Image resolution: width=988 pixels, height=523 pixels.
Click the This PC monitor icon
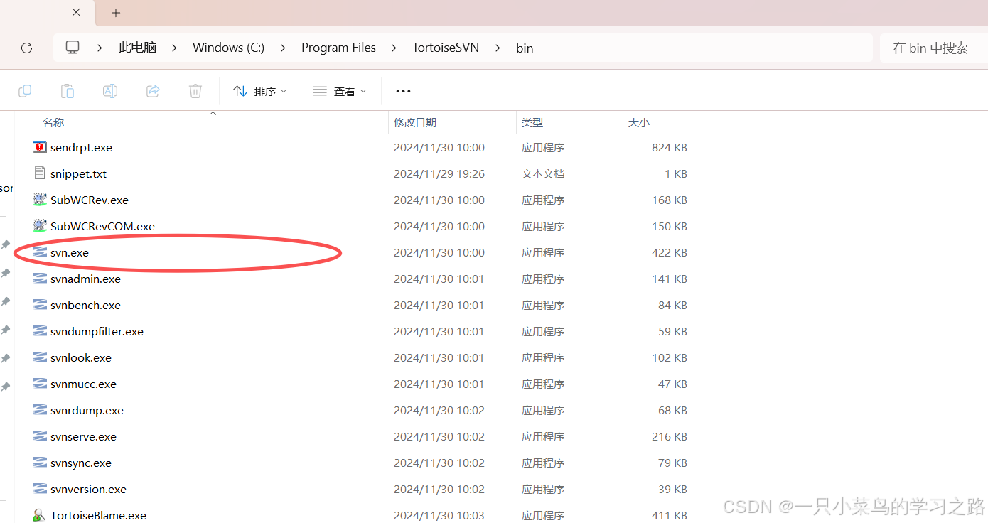(73, 48)
